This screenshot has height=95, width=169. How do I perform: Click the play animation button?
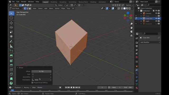pyautogui.click(x=74, y=87)
